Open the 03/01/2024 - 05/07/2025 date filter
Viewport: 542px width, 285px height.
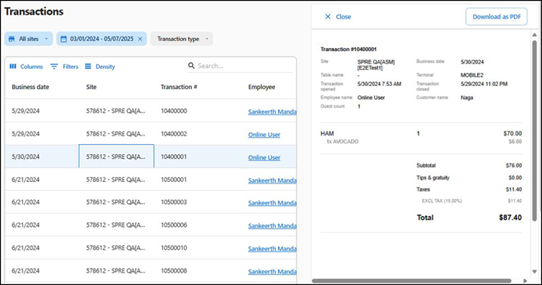coord(101,39)
